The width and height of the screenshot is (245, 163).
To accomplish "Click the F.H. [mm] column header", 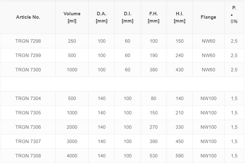I will (x=153, y=17).
